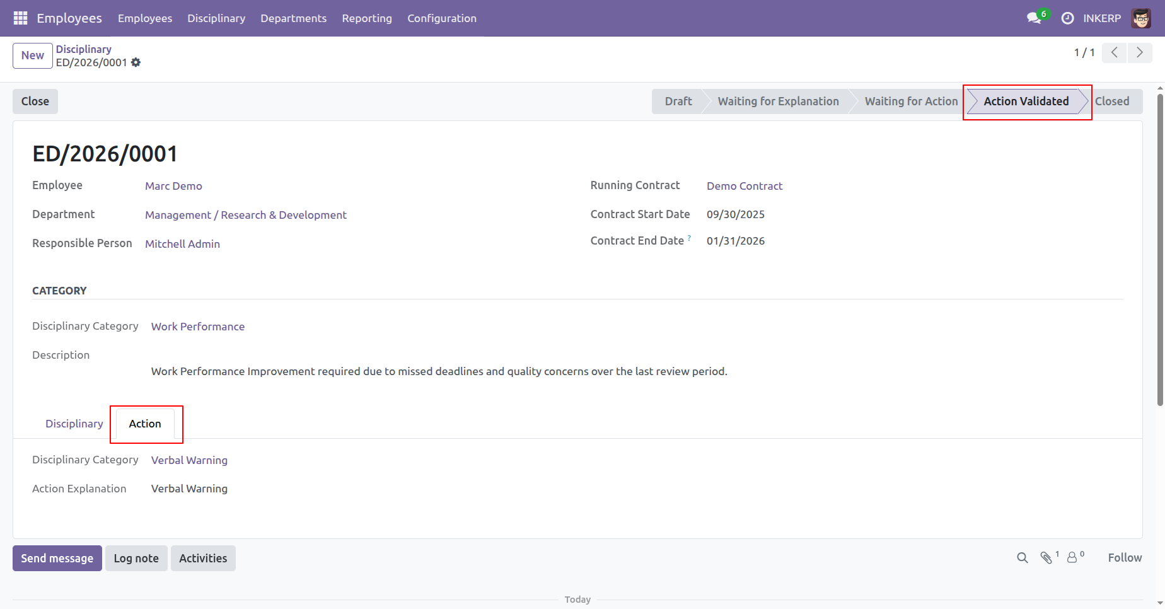Image resolution: width=1165 pixels, height=609 pixels.
Task: Click the New button
Action: pyautogui.click(x=33, y=55)
